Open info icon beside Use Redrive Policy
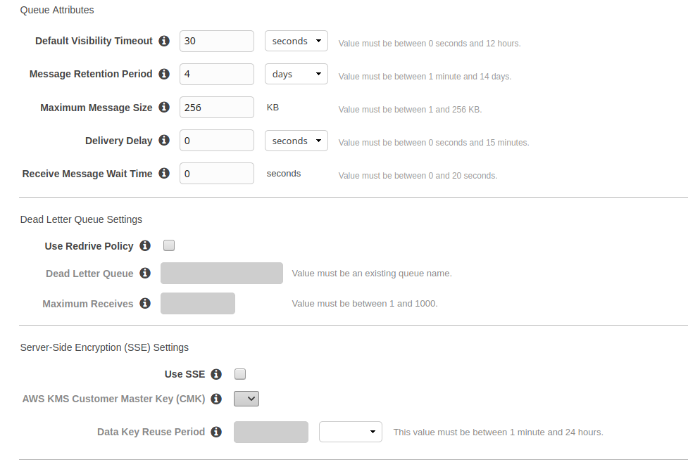Viewport: 688px width, 462px height. pos(145,245)
